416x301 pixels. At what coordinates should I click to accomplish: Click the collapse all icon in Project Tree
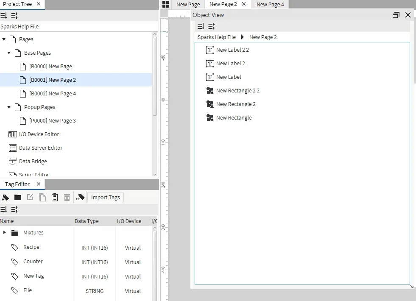click(x=14, y=16)
